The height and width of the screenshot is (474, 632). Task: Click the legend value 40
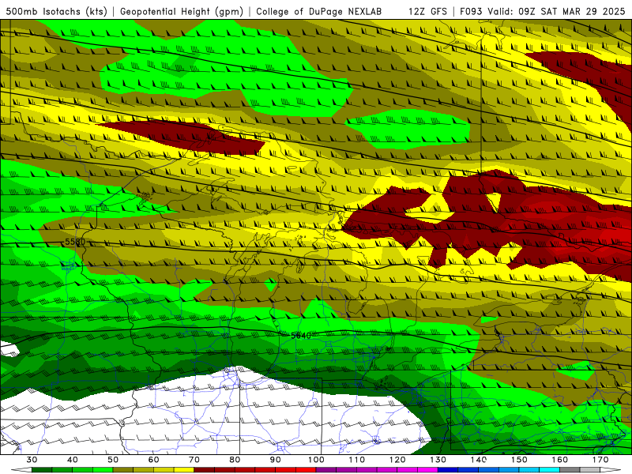(x=72, y=460)
